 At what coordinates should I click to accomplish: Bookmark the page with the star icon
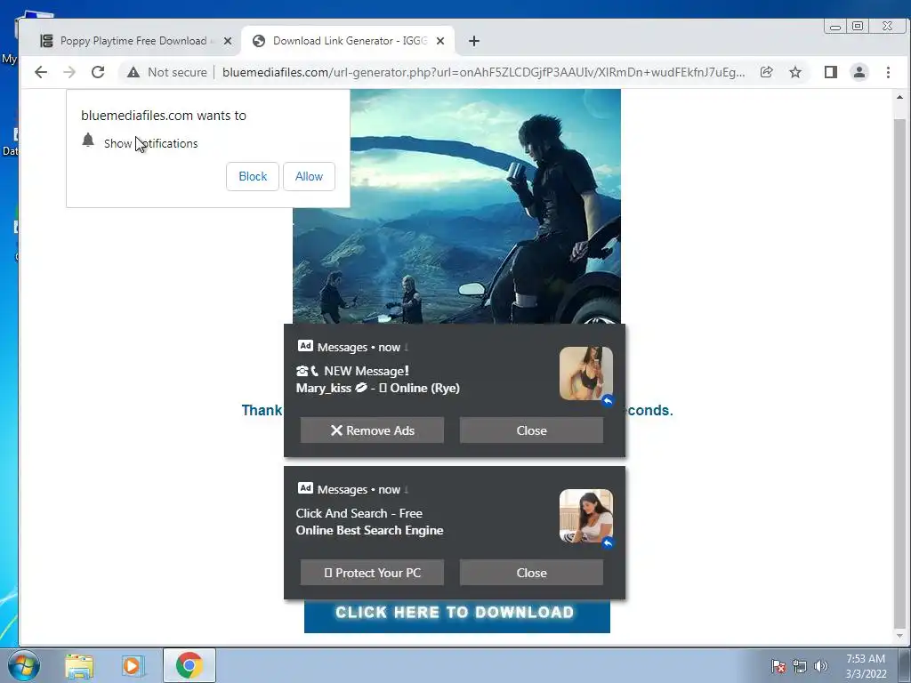tap(795, 72)
